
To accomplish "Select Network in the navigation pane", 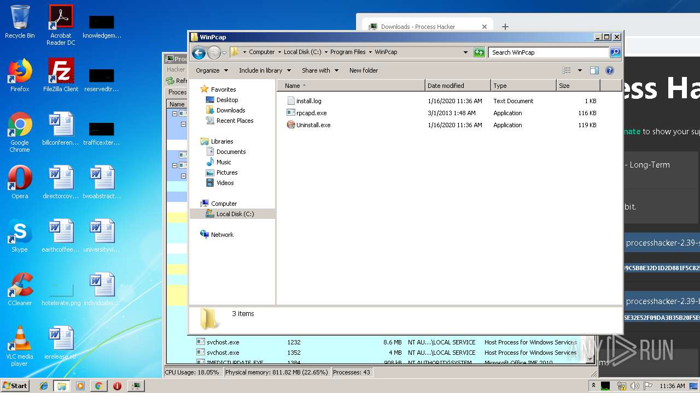I will (x=222, y=235).
